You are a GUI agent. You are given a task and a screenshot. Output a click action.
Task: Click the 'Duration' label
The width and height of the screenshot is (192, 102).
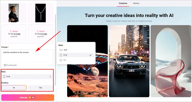pos(5,83)
